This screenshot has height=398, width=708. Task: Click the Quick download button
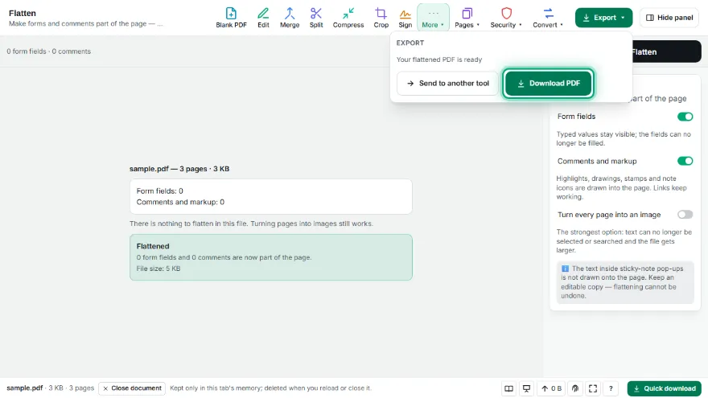[665, 388]
